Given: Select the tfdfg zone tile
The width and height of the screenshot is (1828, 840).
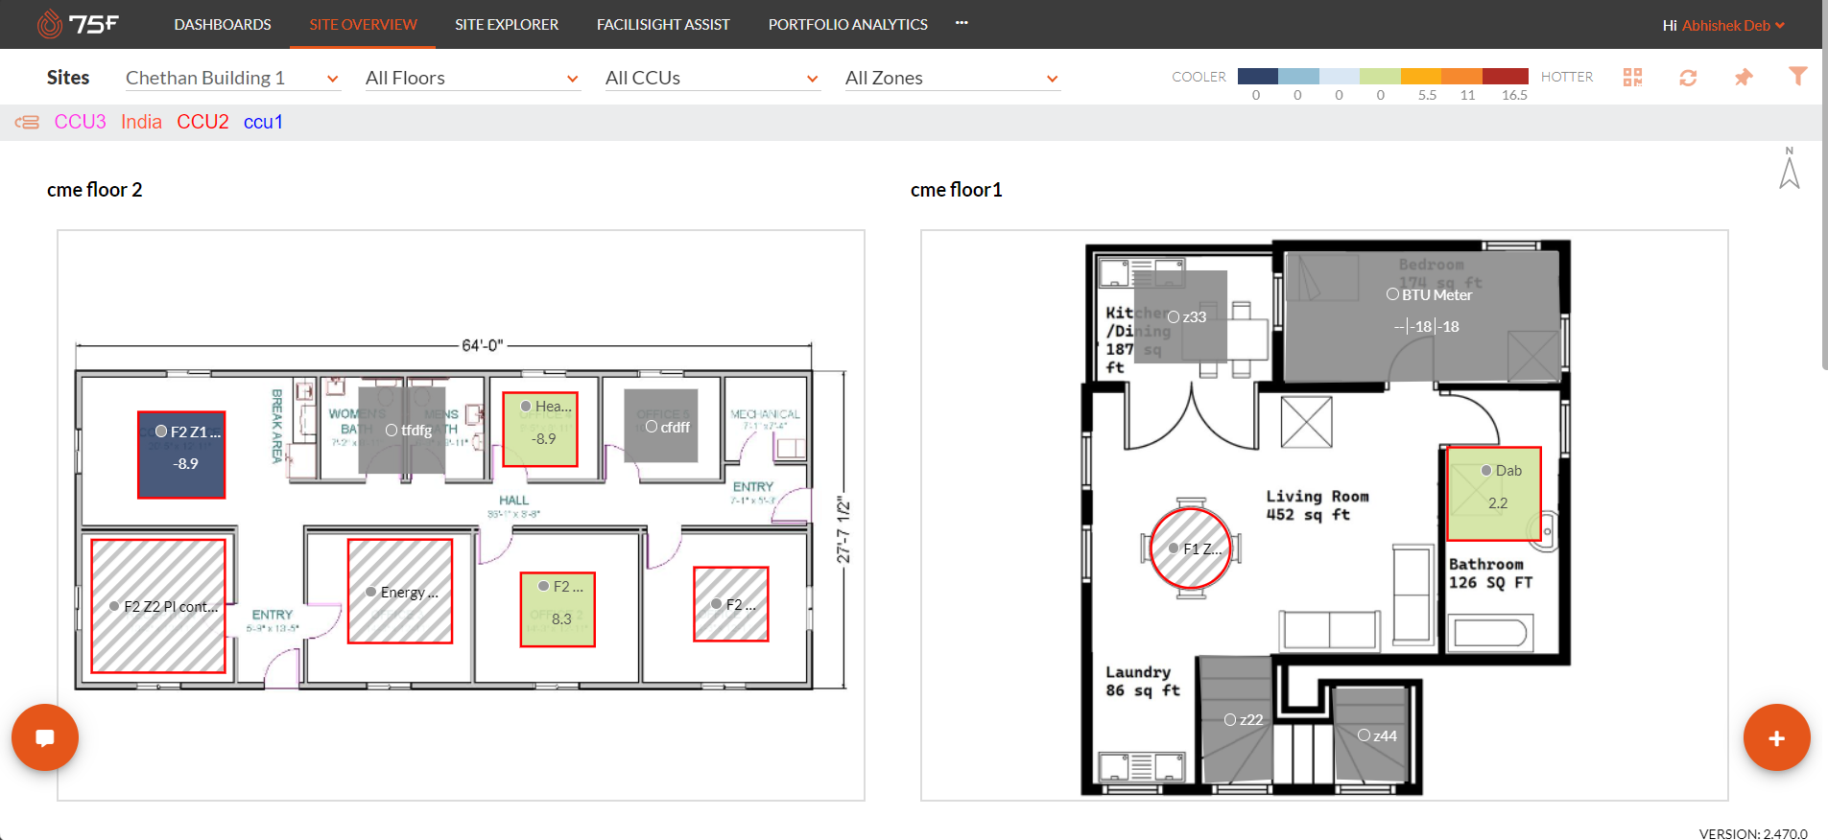Looking at the screenshot, I should coord(402,431).
